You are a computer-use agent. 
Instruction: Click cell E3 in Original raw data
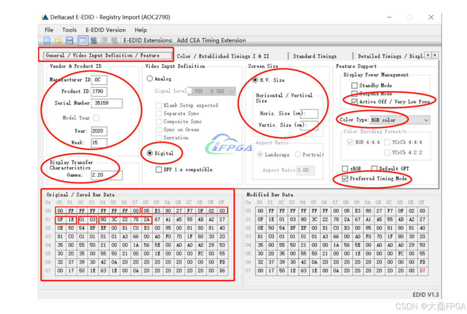point(157,211)
